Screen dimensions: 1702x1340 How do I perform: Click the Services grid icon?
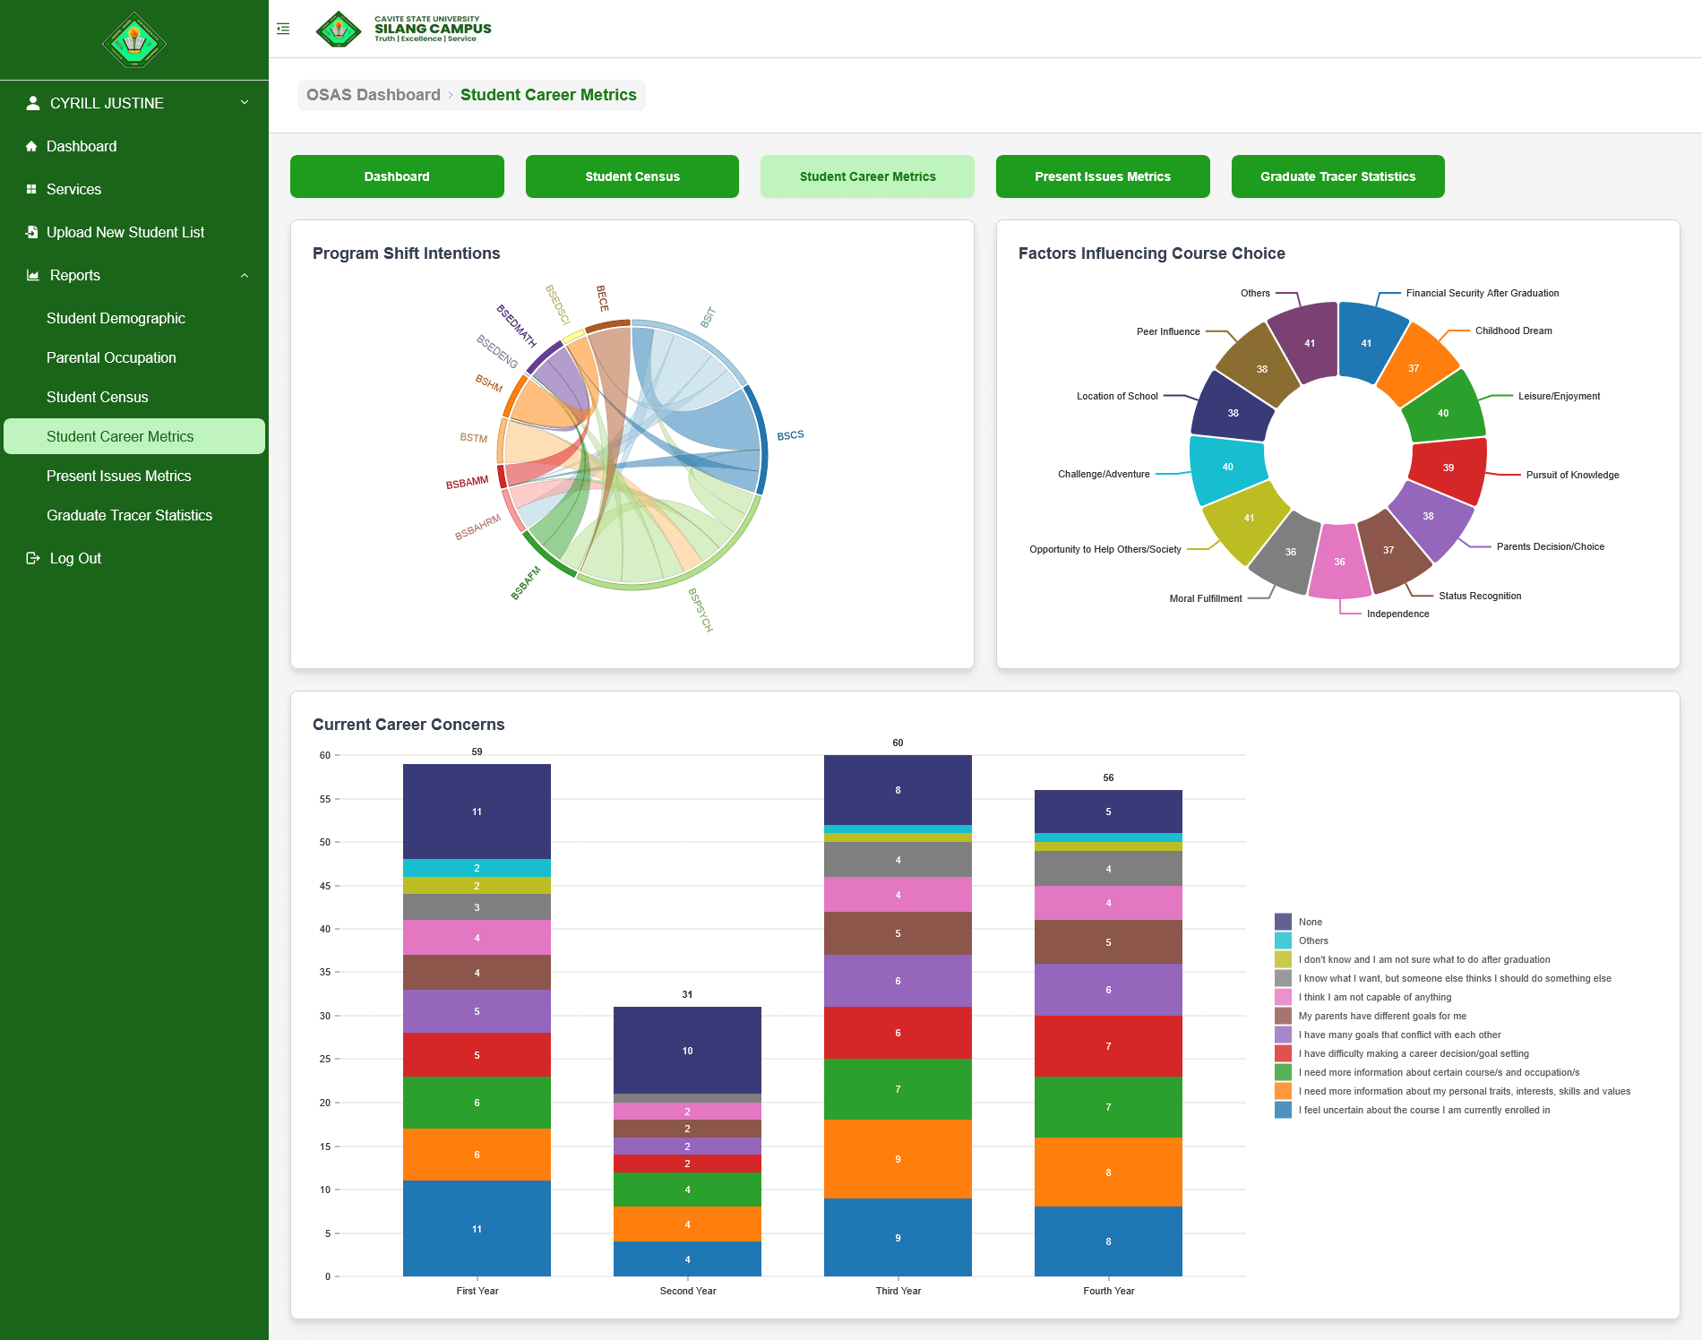[x=31, y=189]
